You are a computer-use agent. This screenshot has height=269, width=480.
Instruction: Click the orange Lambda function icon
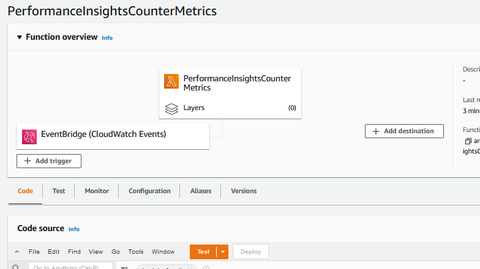point(171,81)
